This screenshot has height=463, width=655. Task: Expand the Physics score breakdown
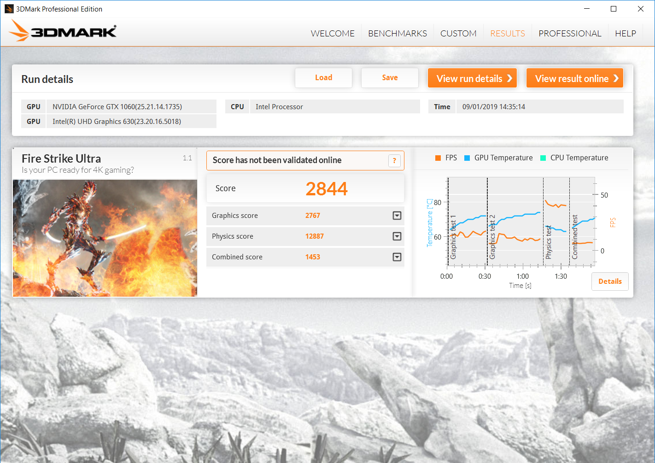click(x=397, y=236)
